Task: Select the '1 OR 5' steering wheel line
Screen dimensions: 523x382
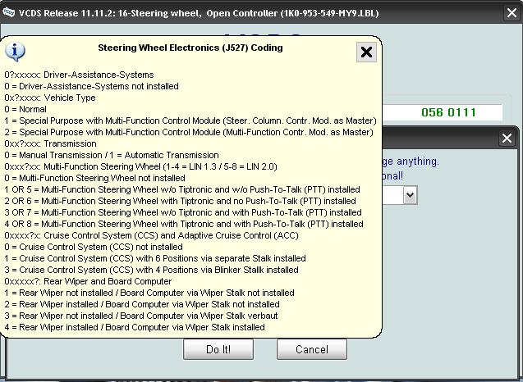Action: pos(182,189)
